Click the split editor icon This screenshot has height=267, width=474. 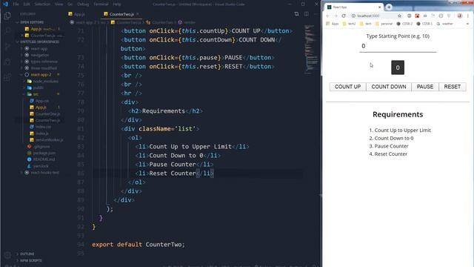pyautogui.click(x=306, y=14)
